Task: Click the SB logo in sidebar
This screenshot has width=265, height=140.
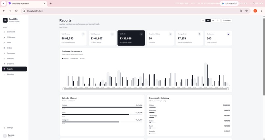Action: (x=5, y=20)
